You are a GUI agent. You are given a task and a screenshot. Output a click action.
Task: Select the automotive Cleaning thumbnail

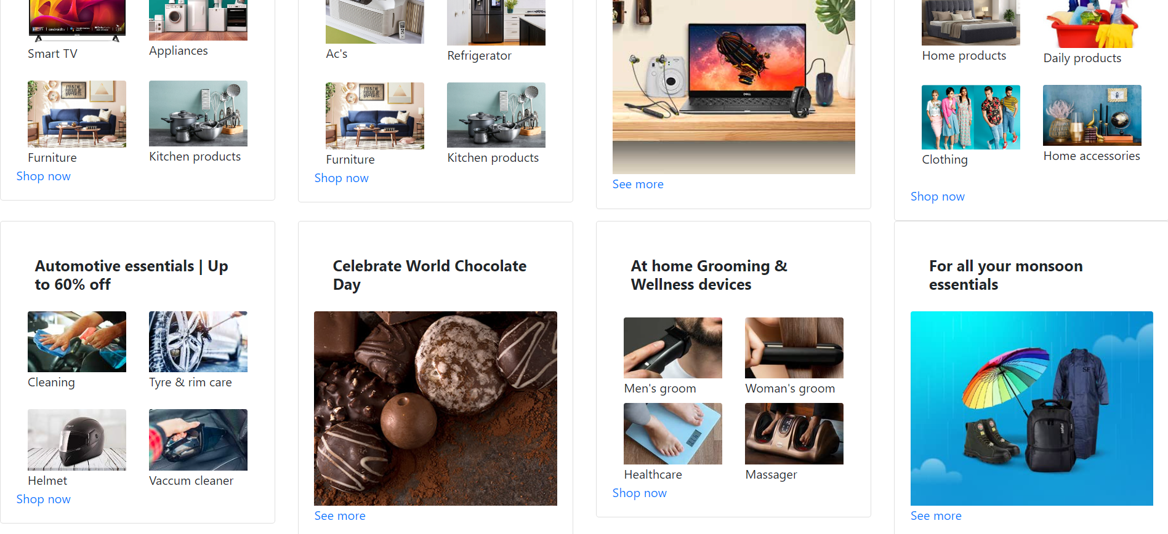tap(77, 341)
